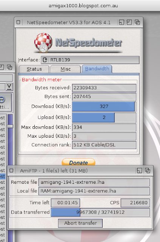Screen dimensions: 160x242
Task: Click the Bytes sent value 207445
Action: pos(104,97)
